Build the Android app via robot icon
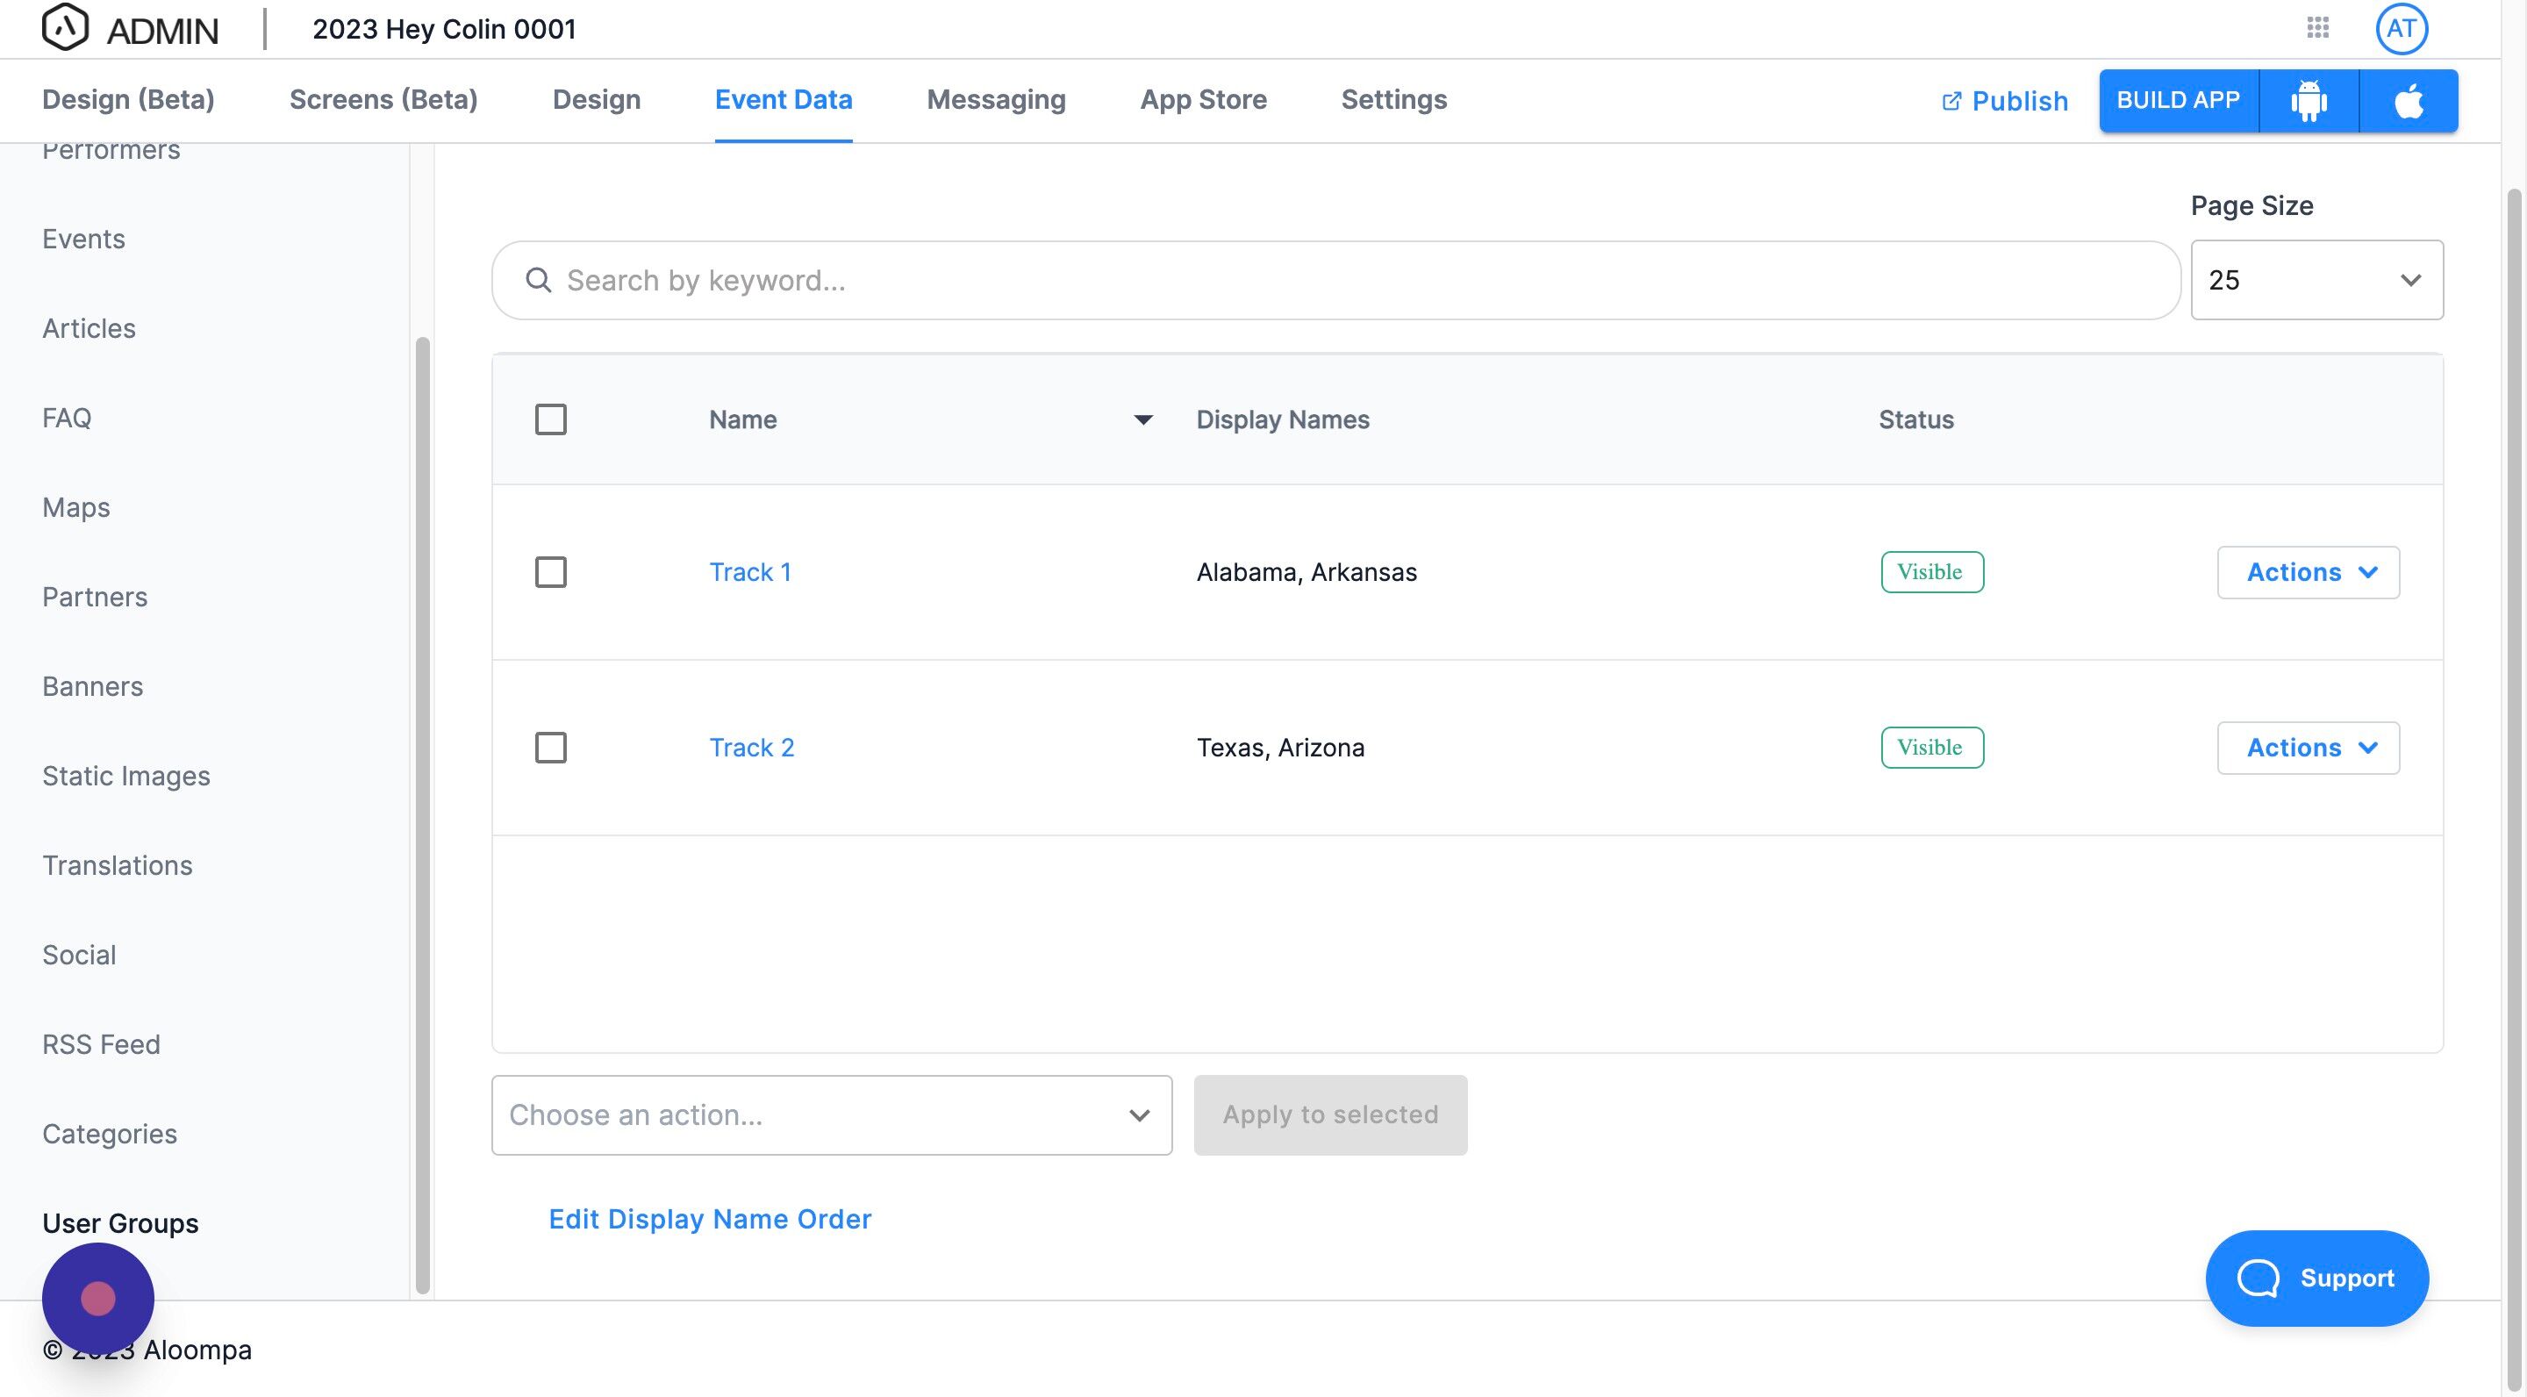The image size is (2527, 1397). coord(2309,100)
